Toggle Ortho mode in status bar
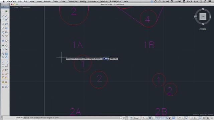This screenshot has width=214, height=120. 153,118
